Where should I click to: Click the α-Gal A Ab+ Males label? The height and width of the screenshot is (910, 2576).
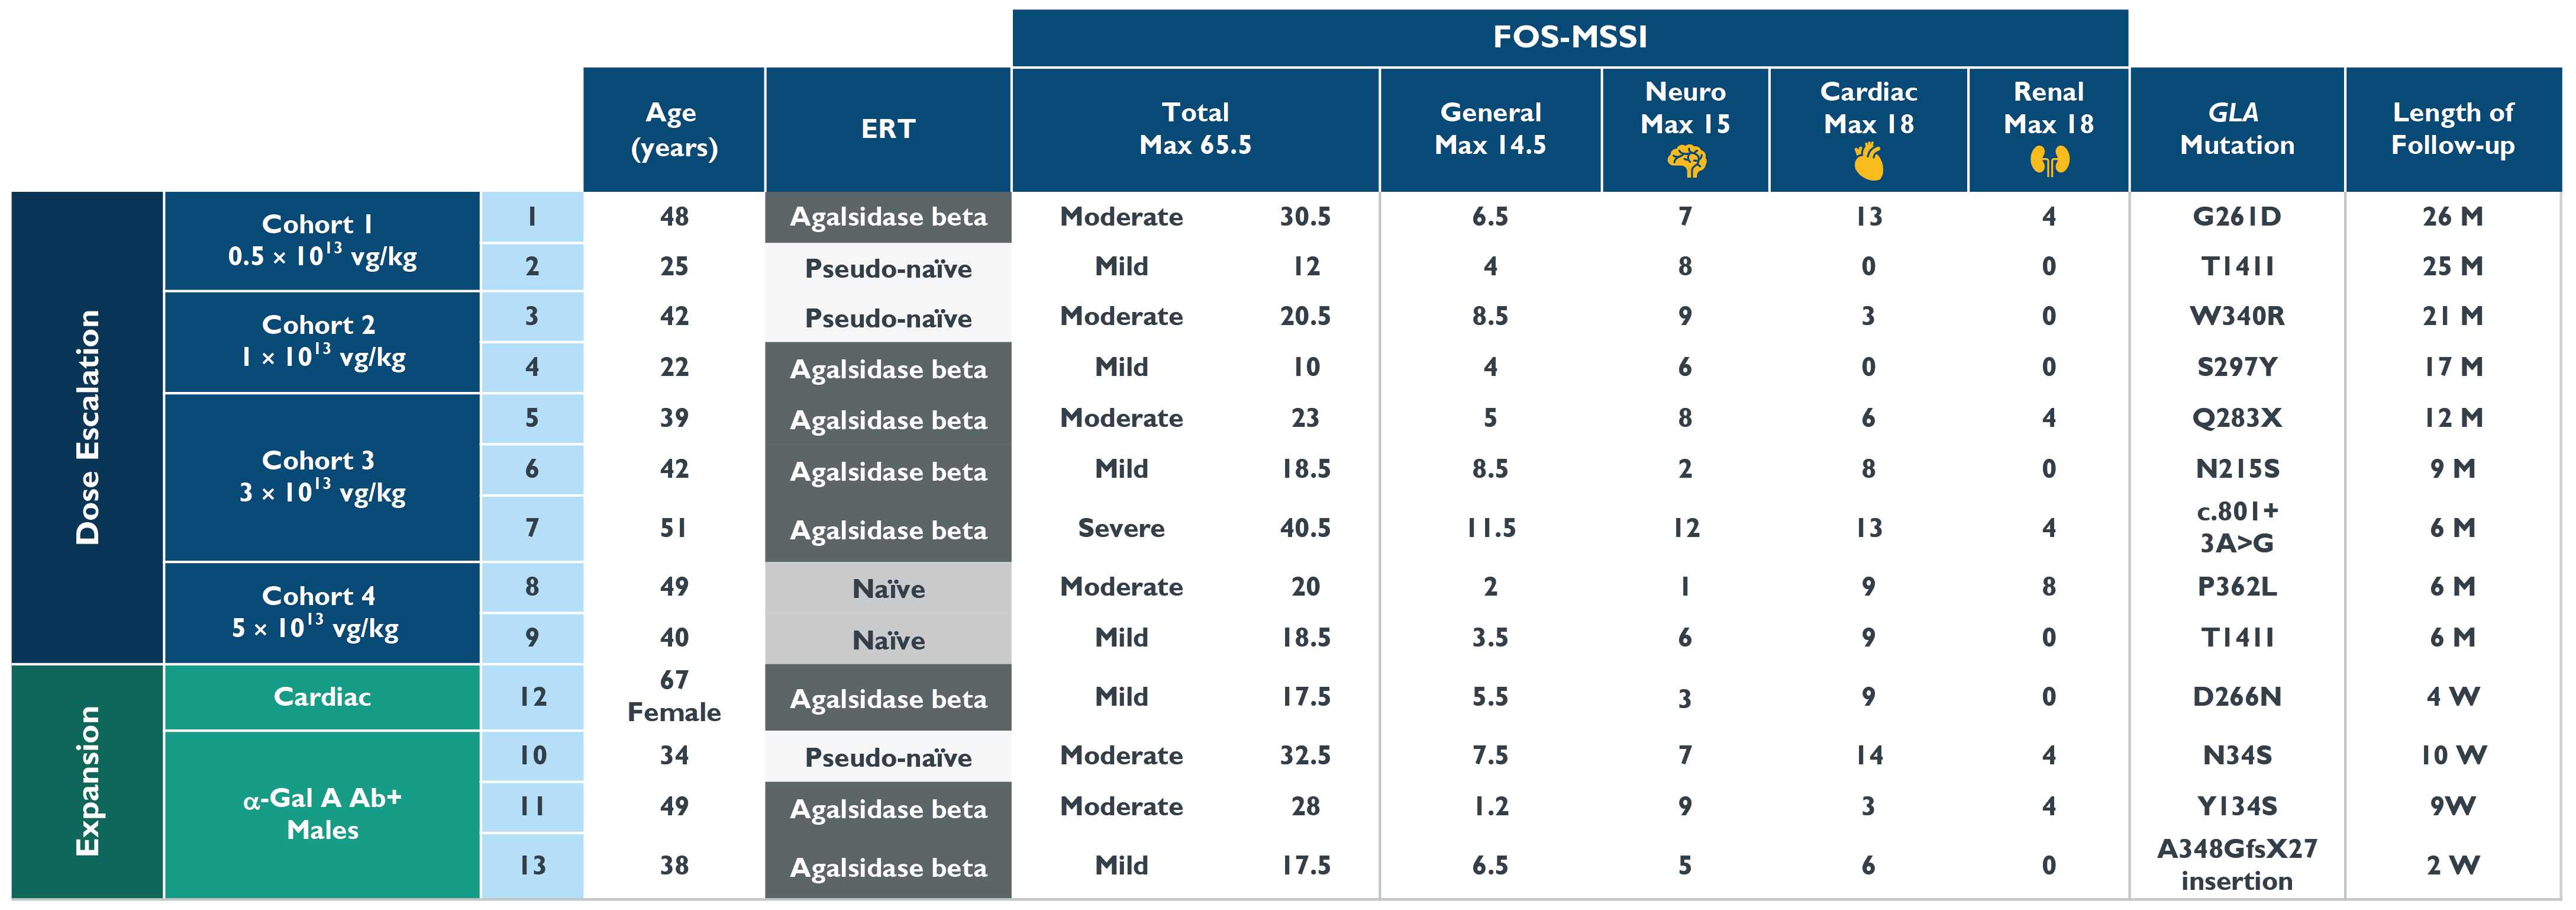tap(321, 814)
